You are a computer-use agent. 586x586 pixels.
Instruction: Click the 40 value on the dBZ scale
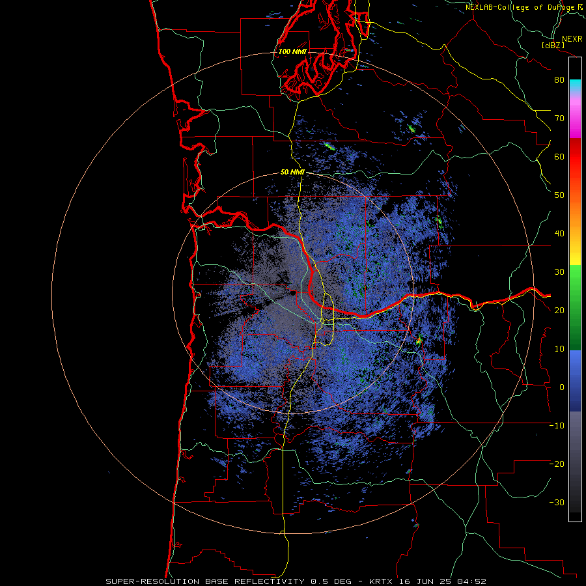pyautogui.click(x=559, y=234)
